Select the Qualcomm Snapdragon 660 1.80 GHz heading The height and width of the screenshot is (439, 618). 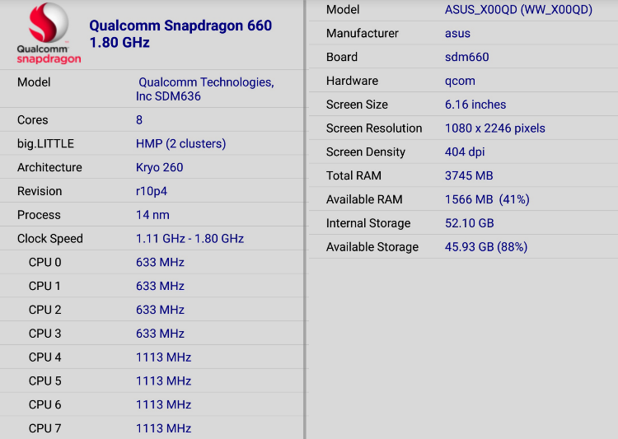click(180, 34)
